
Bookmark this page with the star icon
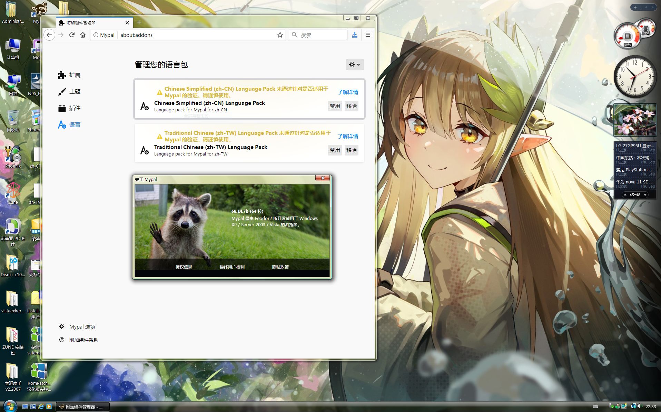(x=280, y=35)
